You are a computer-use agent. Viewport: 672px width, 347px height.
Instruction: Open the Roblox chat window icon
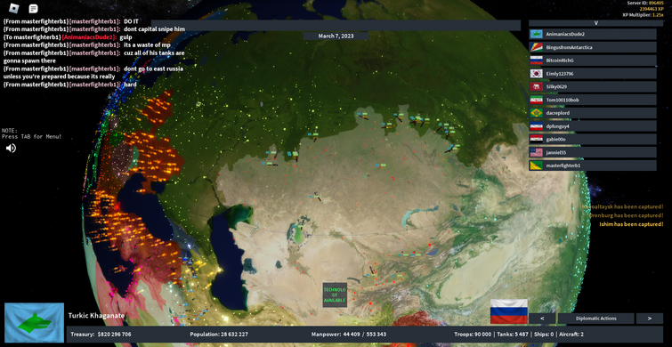[x=33, y=8]
